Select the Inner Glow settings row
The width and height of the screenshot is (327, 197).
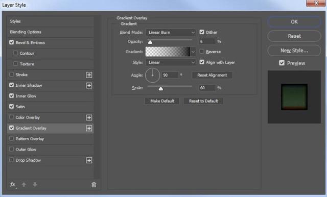click(50, 96)
